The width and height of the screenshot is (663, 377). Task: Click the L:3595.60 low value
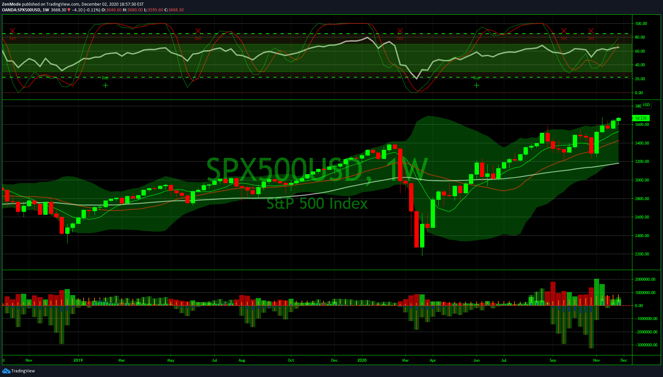[153, 10]
